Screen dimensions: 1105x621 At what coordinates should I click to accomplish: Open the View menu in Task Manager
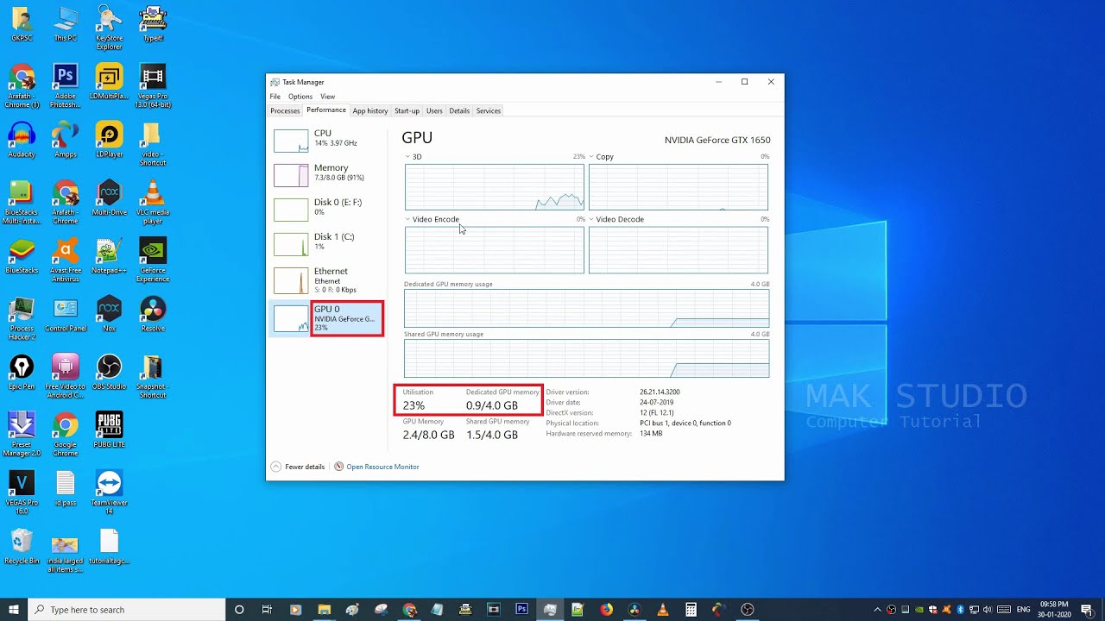tap(327, 97)
